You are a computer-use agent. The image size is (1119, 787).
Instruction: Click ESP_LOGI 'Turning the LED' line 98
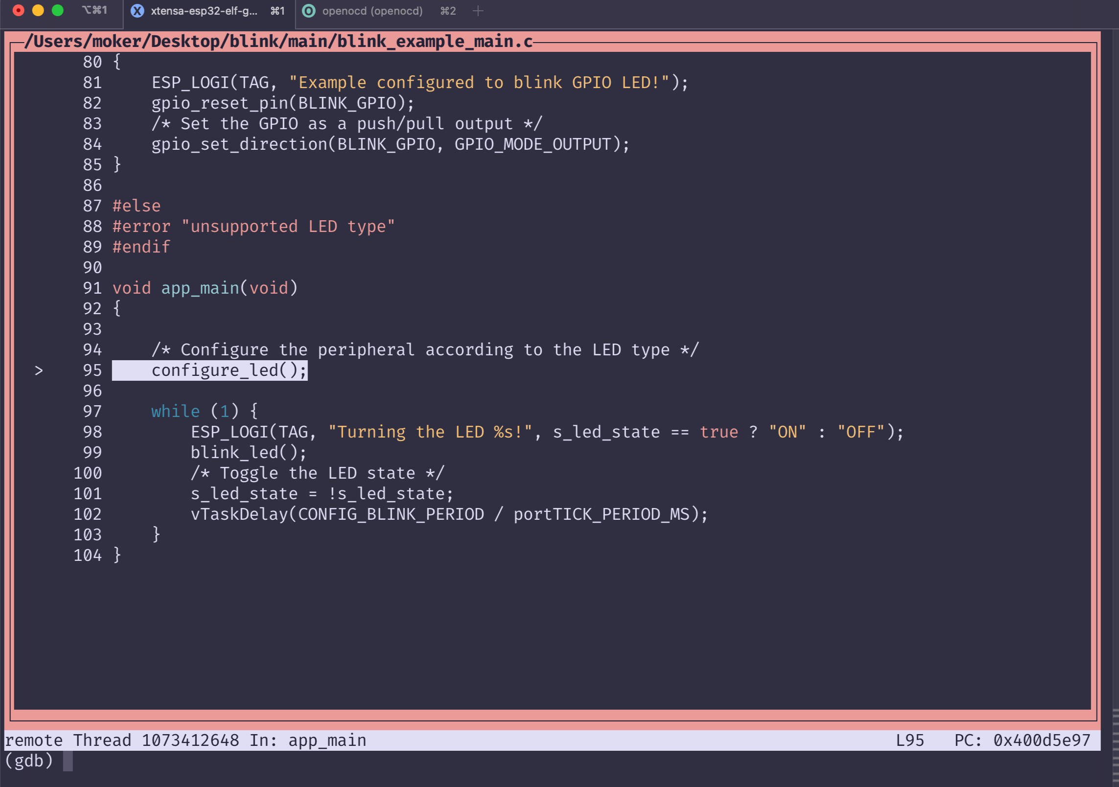click(x=548, y=432)
